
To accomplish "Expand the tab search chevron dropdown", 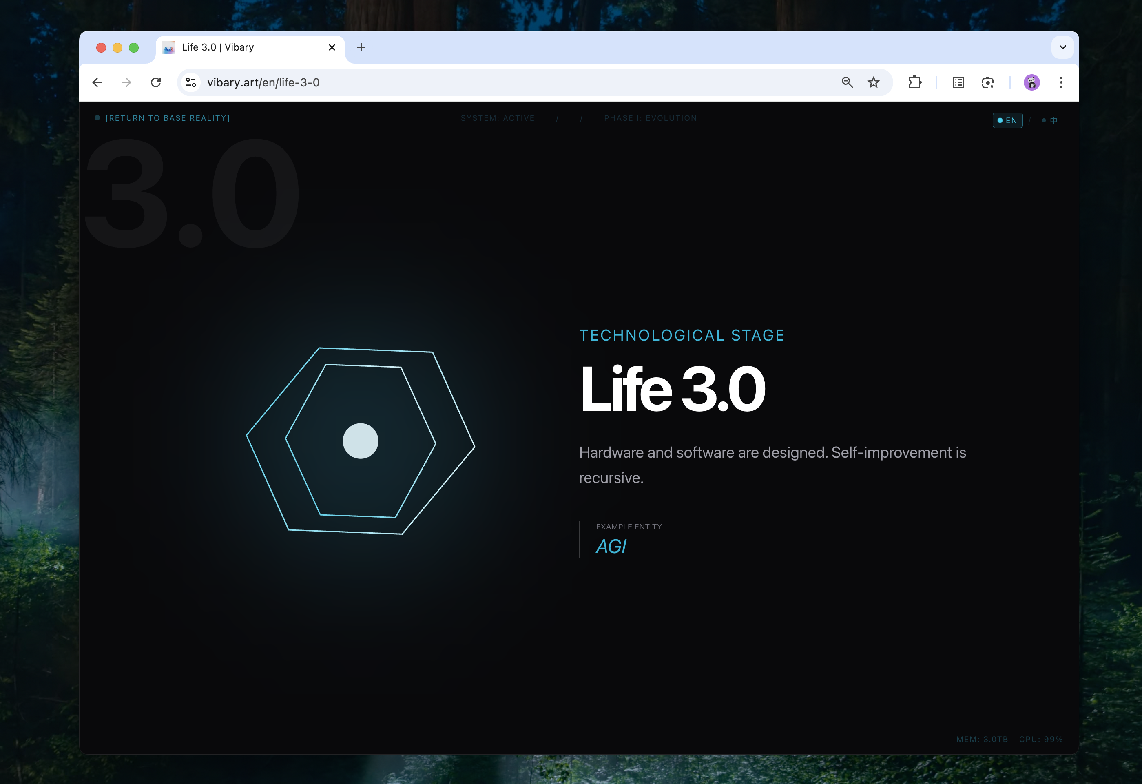I will [x=1062, y=48].
